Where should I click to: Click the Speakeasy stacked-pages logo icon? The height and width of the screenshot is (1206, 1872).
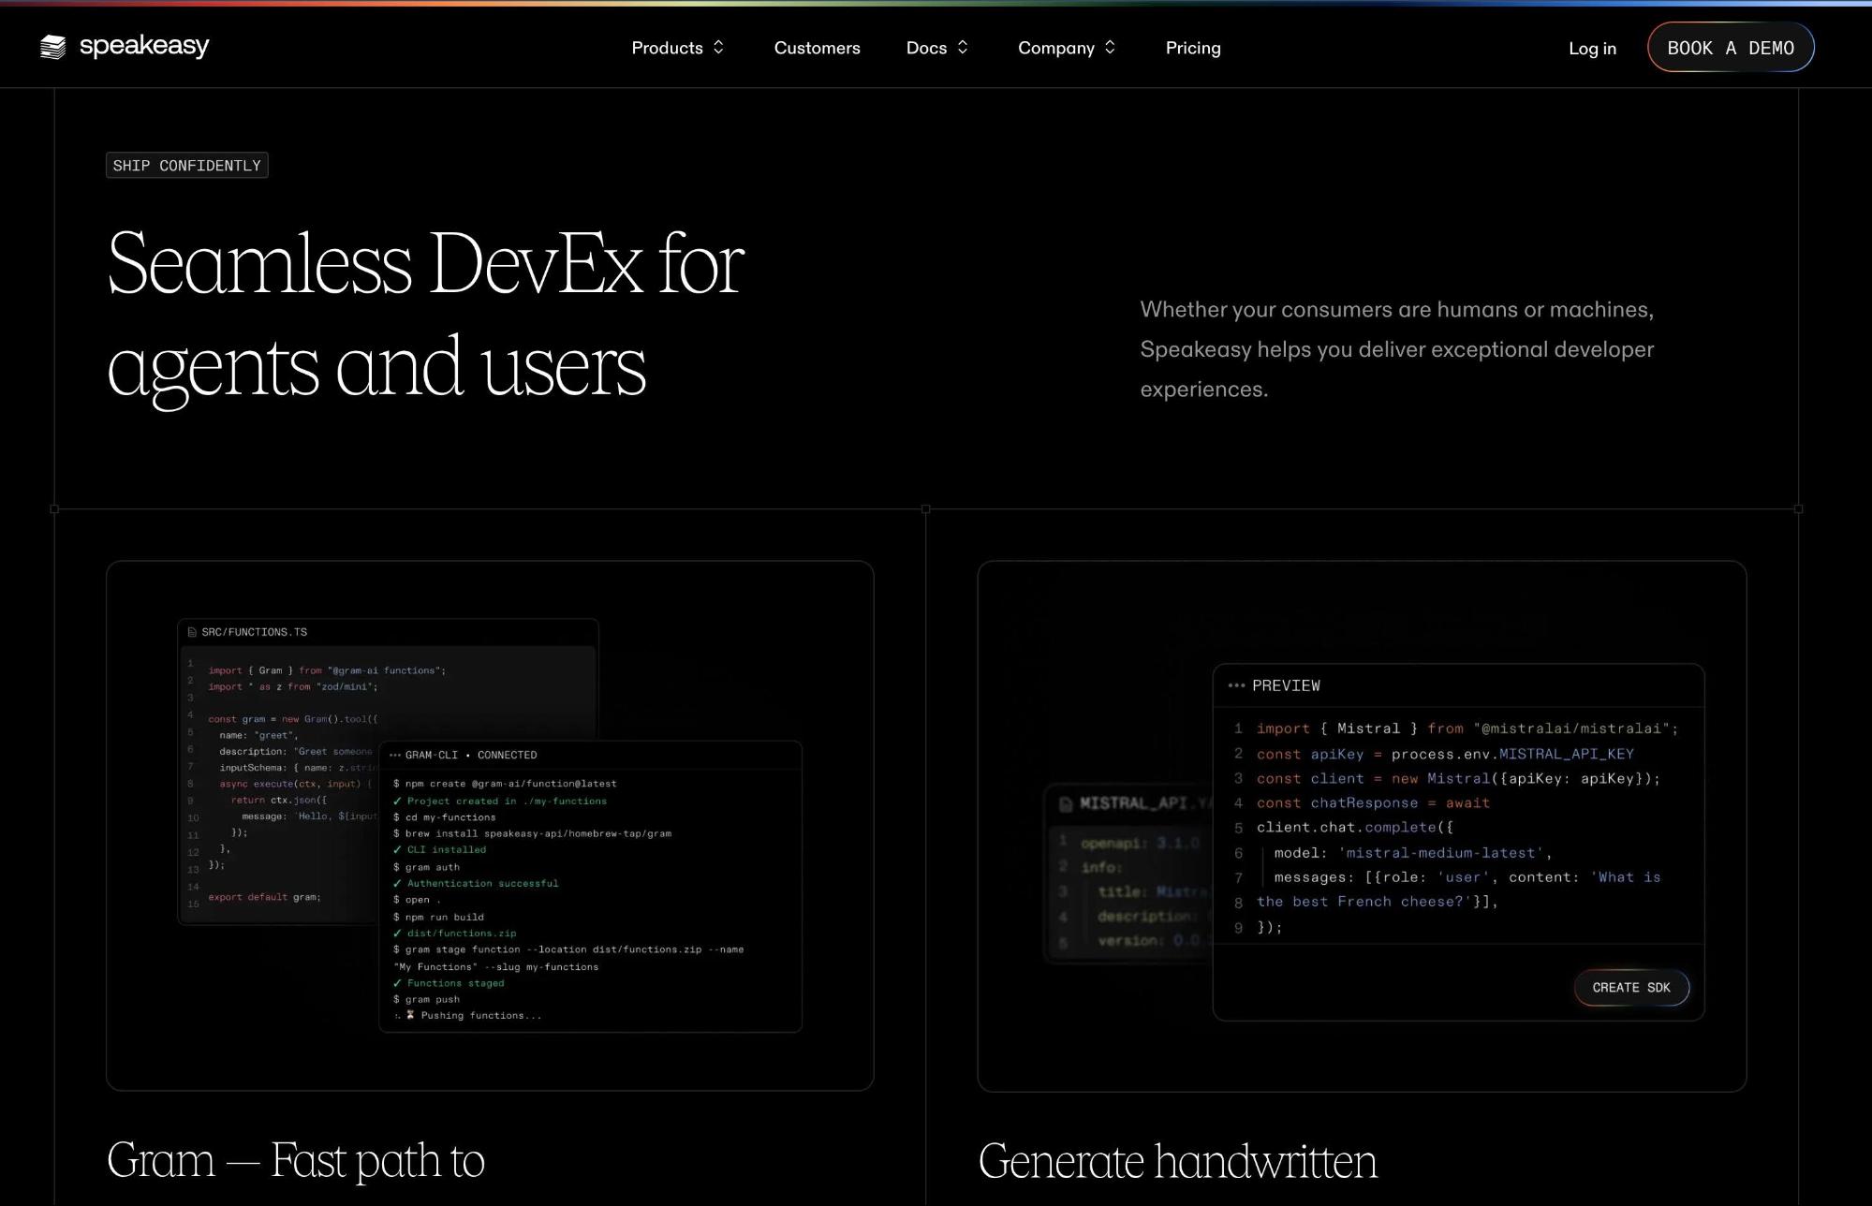coord(53,47)
